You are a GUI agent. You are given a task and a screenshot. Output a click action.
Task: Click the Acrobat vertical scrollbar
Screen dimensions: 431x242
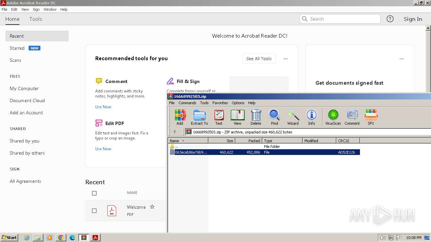point(428,59)
